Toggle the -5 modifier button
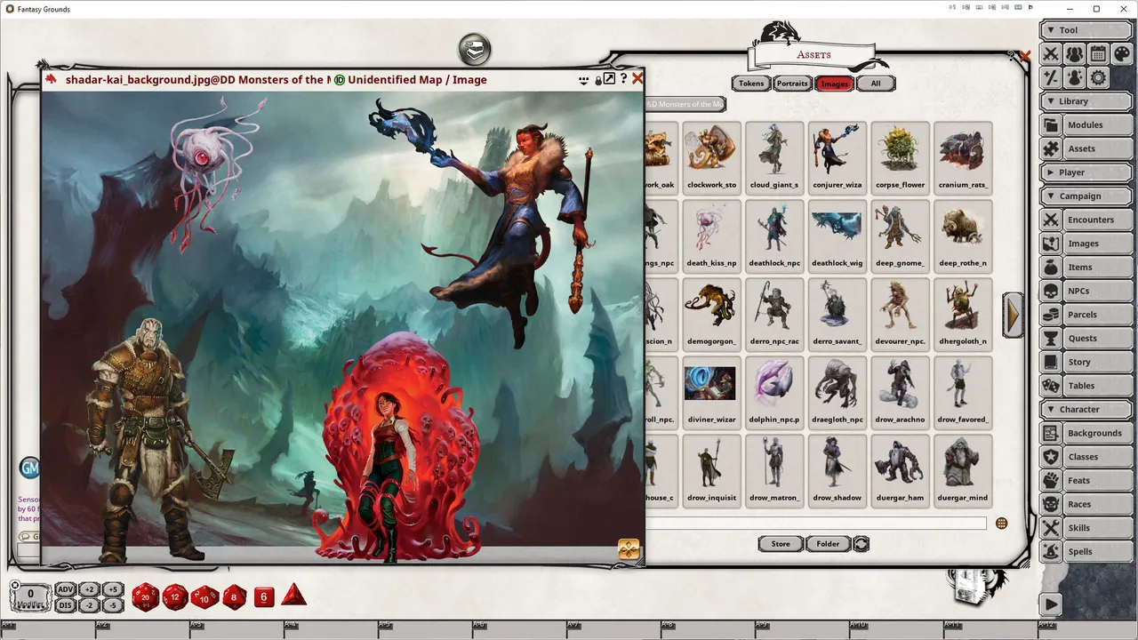Image resolution: width=1138 pixels, height=640 pixels. pos(112,605)
